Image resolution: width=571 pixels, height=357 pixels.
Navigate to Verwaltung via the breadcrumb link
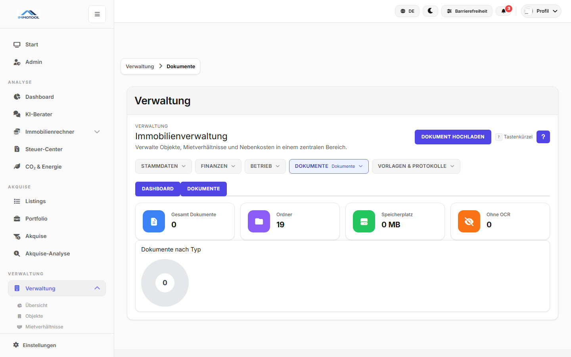pos(140,66)
